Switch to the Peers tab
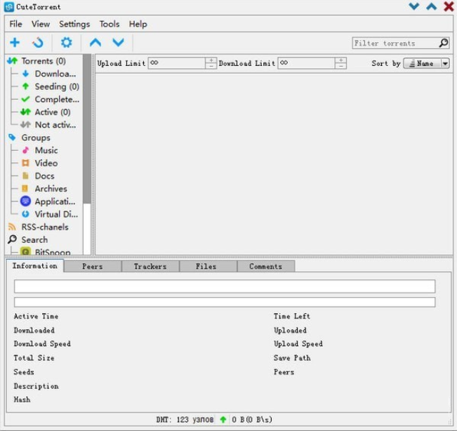The width and height of the screenshot is (457, 431). 92,266
